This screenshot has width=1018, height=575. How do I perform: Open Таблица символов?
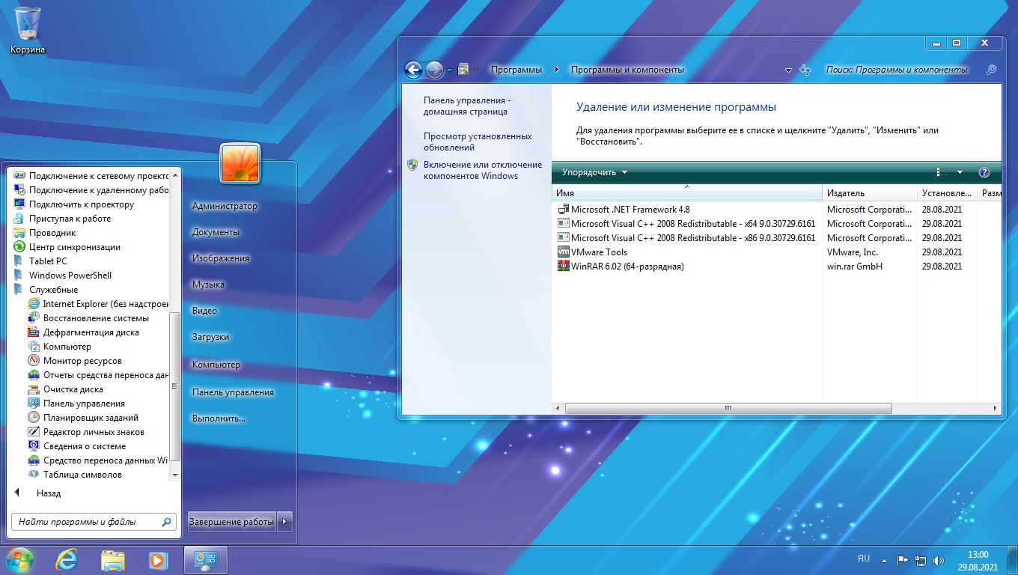[x=75, y=475]
